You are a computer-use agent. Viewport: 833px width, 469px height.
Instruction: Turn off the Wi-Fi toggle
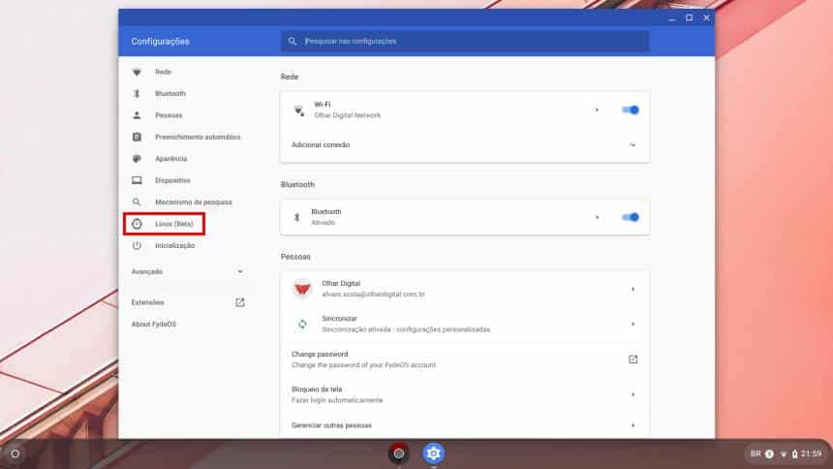630,110
